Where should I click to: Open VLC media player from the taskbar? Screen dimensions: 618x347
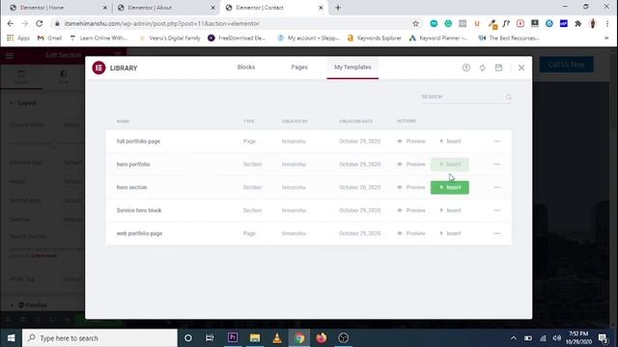277,338
